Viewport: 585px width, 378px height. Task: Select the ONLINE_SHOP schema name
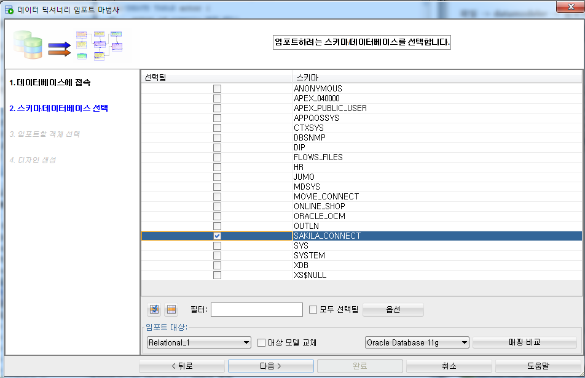[320, 207]
